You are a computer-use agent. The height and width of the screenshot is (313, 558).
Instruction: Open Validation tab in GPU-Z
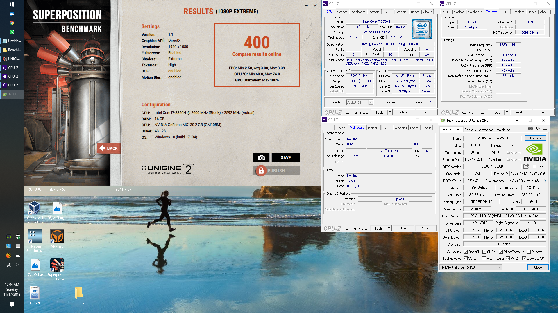click(504, 130)
